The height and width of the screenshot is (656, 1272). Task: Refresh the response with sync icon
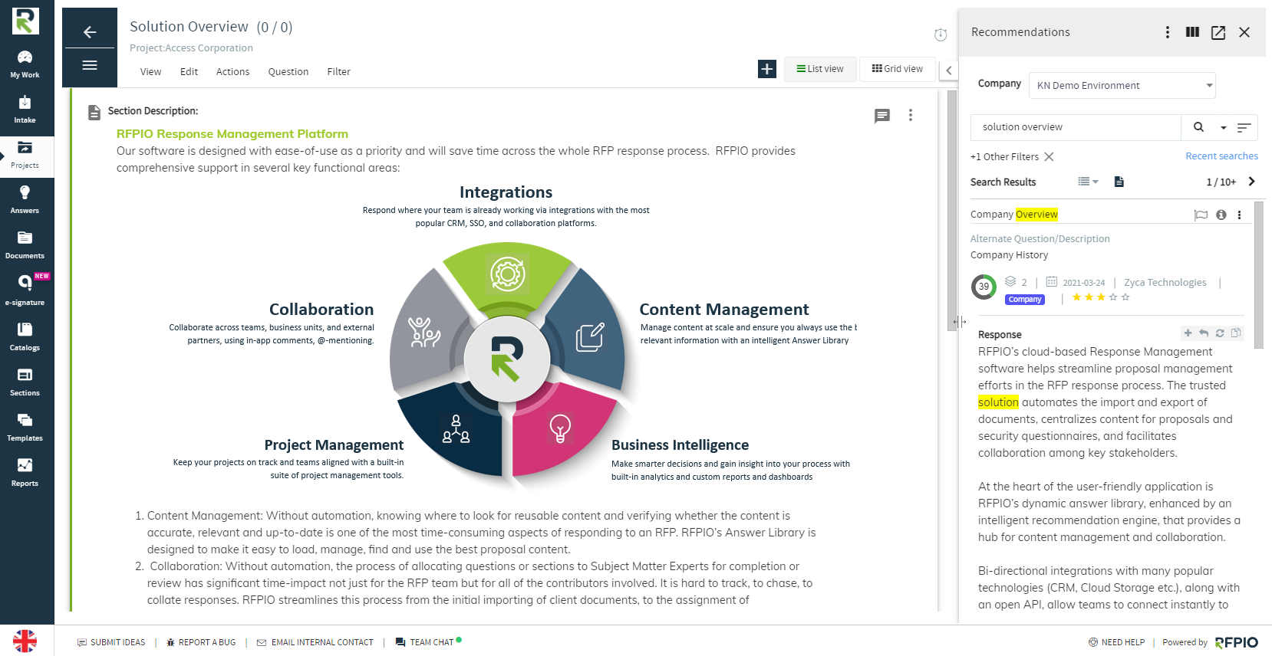pos(1220,333)
